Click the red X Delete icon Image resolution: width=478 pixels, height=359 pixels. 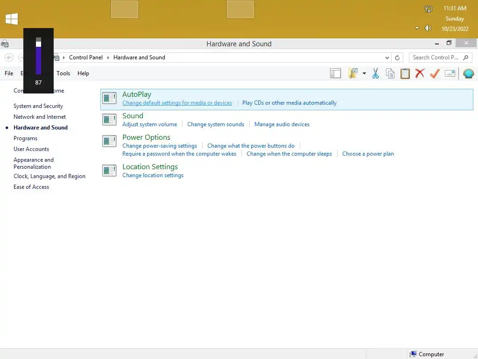(420, 73)
